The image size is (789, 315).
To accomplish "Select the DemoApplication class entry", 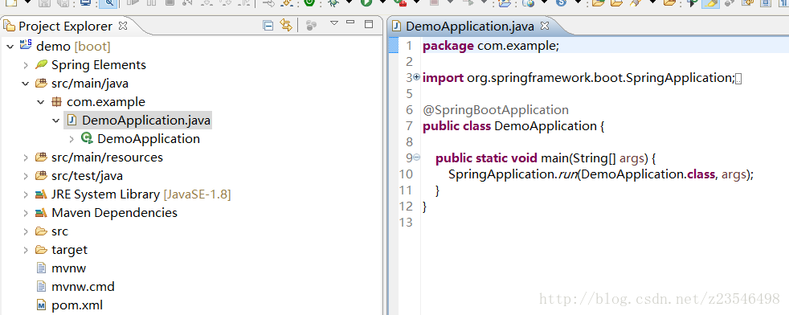I will [149, 139].
